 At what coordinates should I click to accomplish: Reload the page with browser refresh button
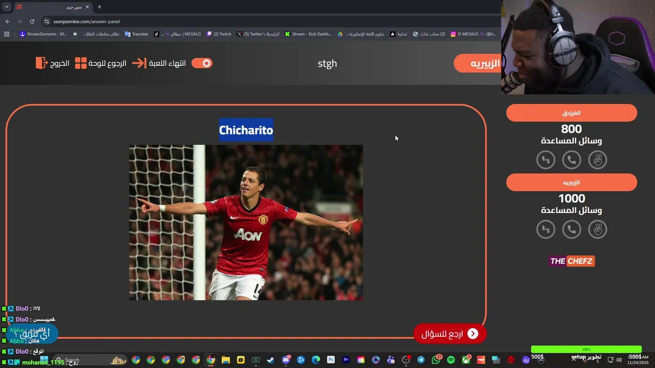(x=32, y=21)
